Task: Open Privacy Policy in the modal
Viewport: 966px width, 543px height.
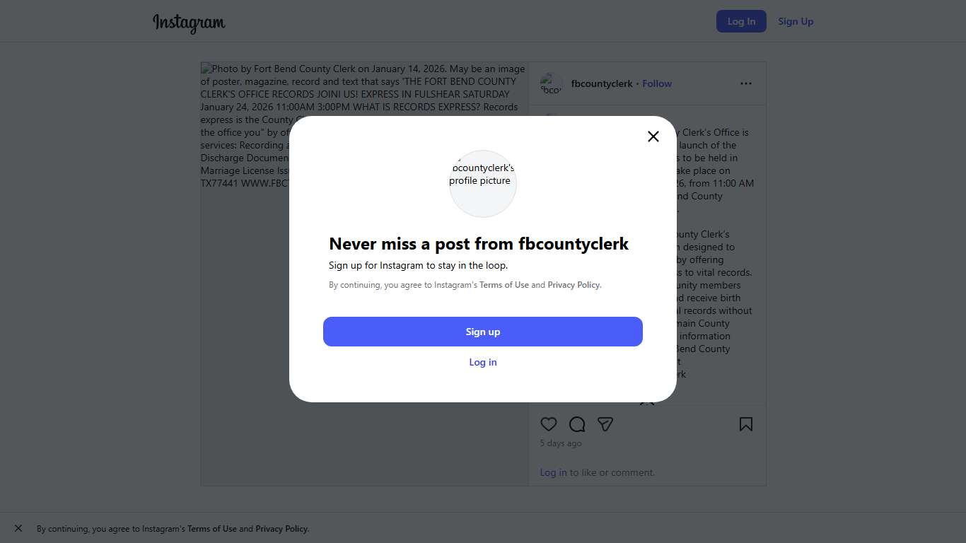Action: (x=574, y=285)
